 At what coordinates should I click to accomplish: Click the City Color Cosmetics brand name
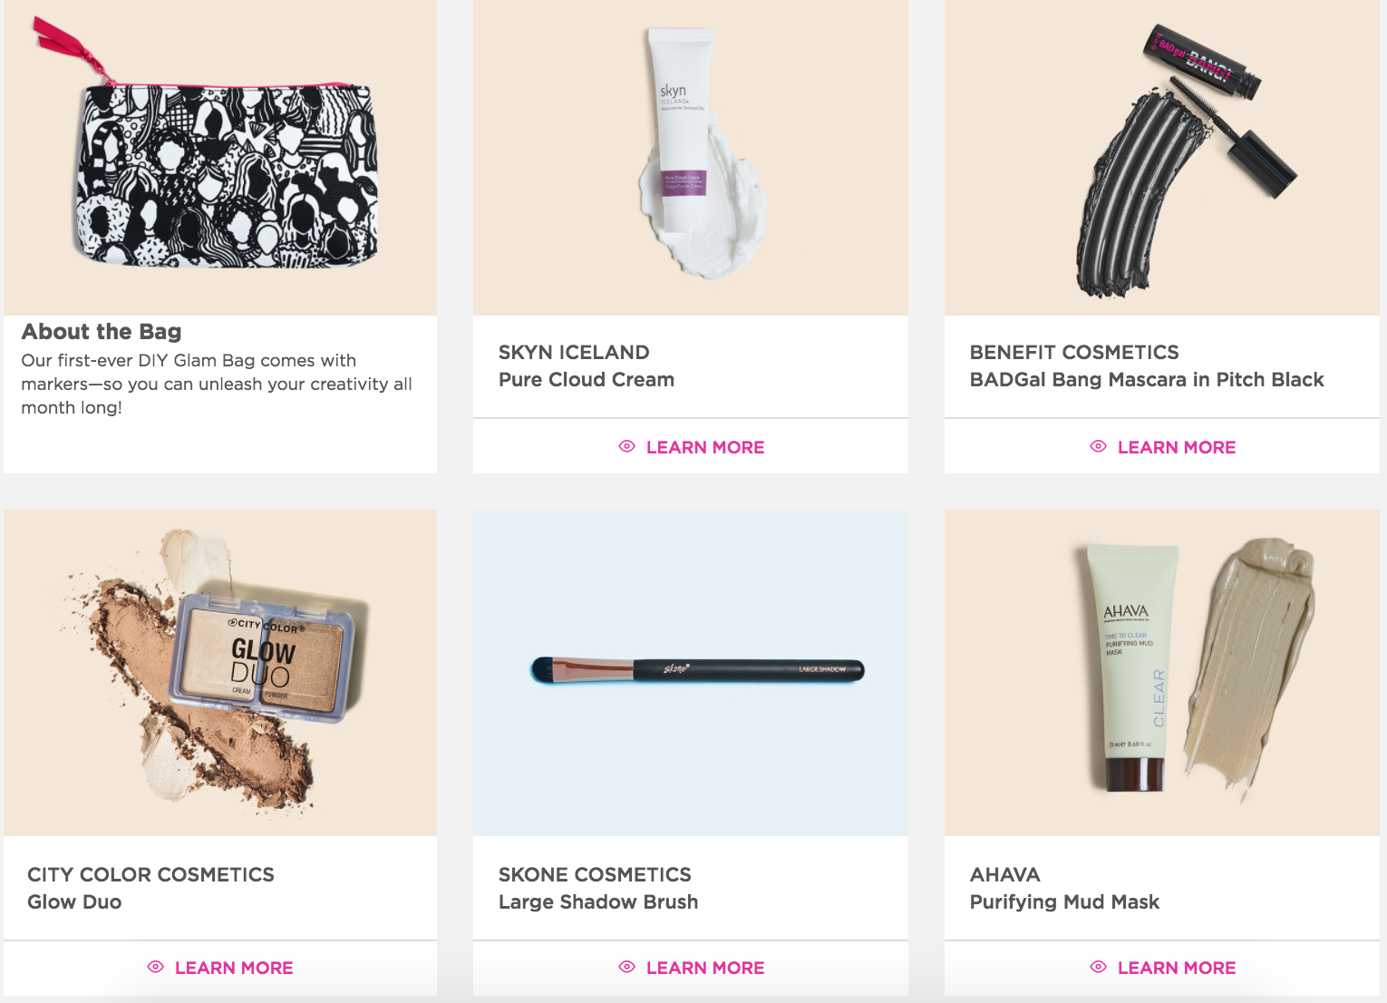(150, 874)
